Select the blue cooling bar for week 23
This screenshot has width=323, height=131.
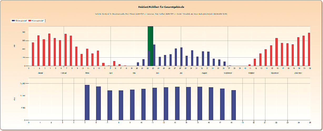(x=154, y=55)
